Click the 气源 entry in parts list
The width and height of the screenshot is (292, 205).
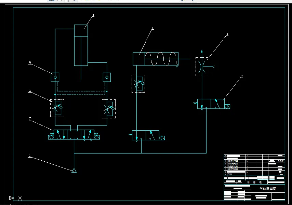(230, 175)
